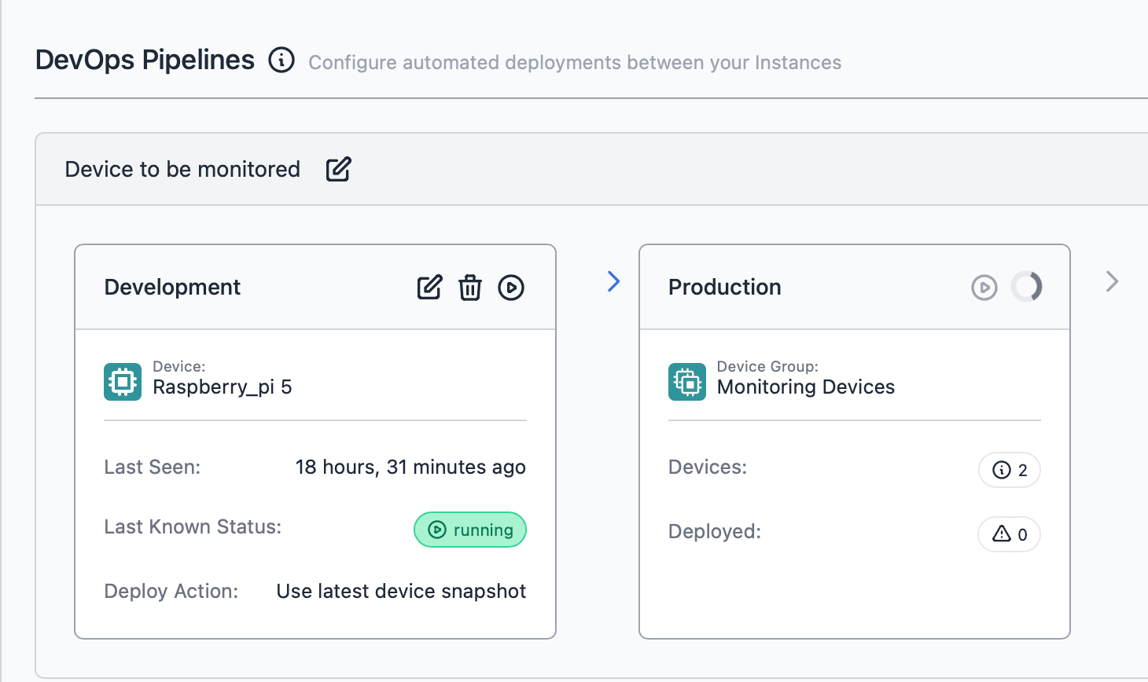
Task: Expand the Devices info badge showing 2
Action: (x=1009, y=470)
